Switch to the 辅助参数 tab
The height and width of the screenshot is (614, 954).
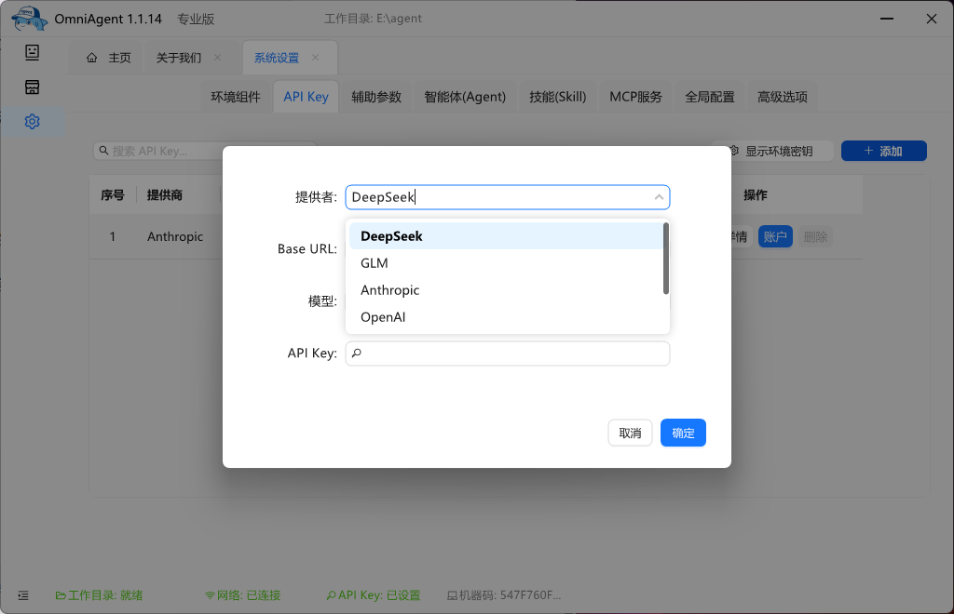(375, 97)
